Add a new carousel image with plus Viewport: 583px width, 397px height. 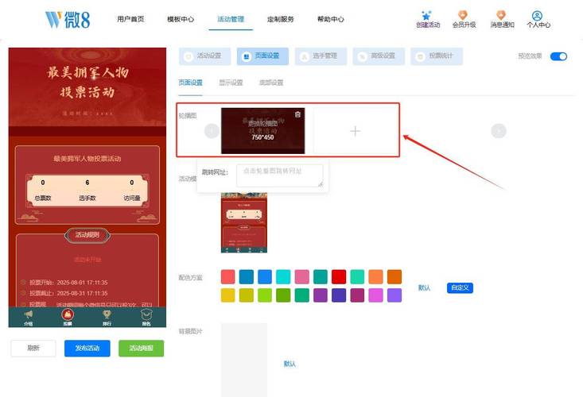[355, 131]
